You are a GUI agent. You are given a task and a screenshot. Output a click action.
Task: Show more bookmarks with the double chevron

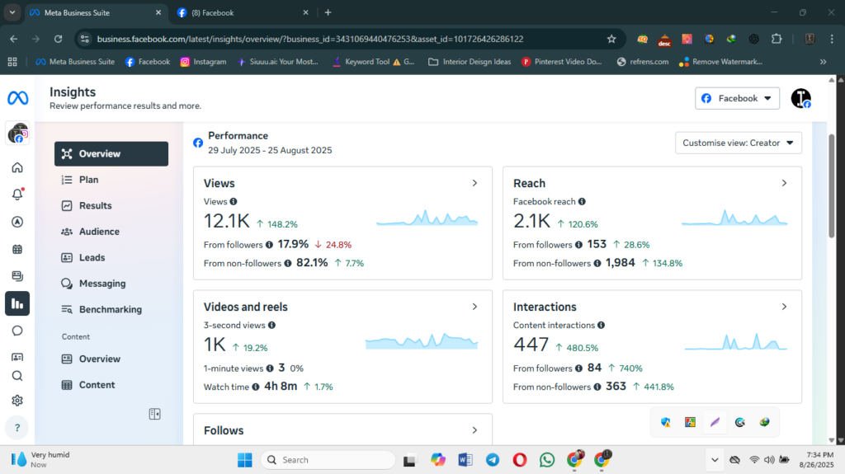click(x=823, y=62)
